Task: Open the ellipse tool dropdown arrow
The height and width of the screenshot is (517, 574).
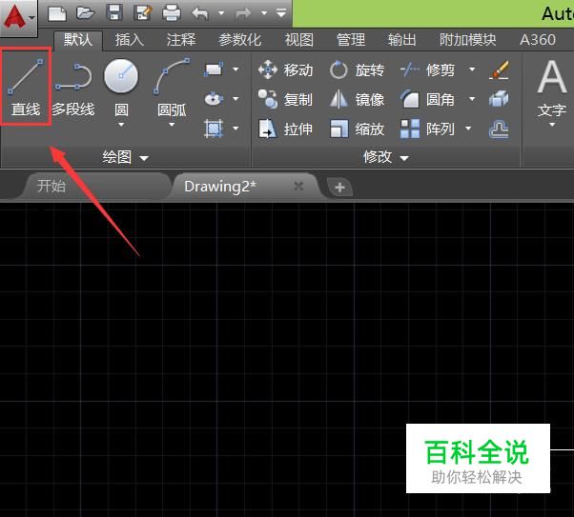Action: pos(236,98)
